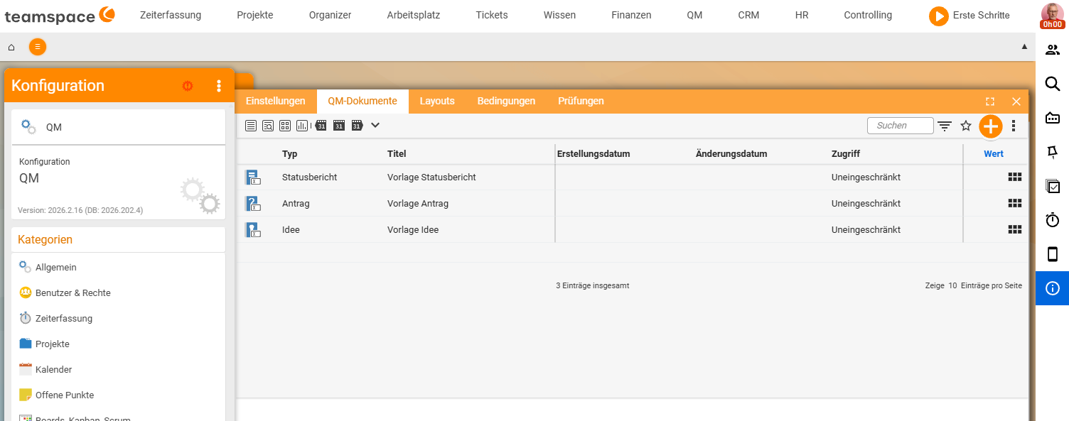Select the Vorlage Antrag title
Image resolution: width=1069 pixels, height=421 pixels.
[418, 203]
